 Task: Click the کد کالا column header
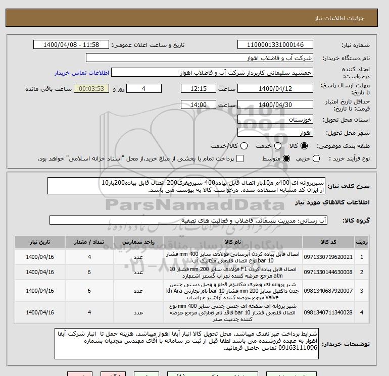(x=328, y=242)
